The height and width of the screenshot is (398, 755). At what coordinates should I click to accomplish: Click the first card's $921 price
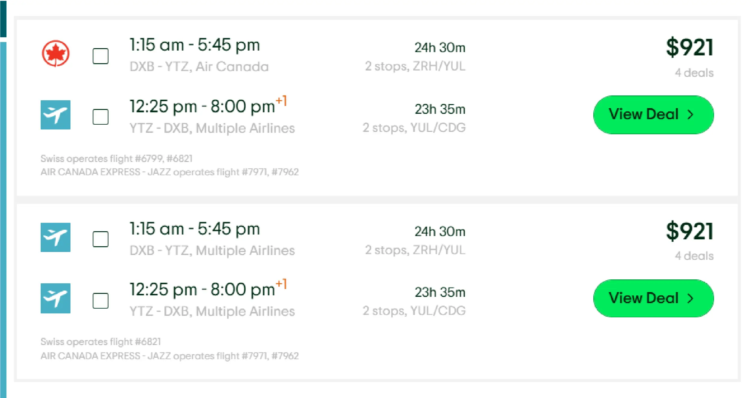689,47
